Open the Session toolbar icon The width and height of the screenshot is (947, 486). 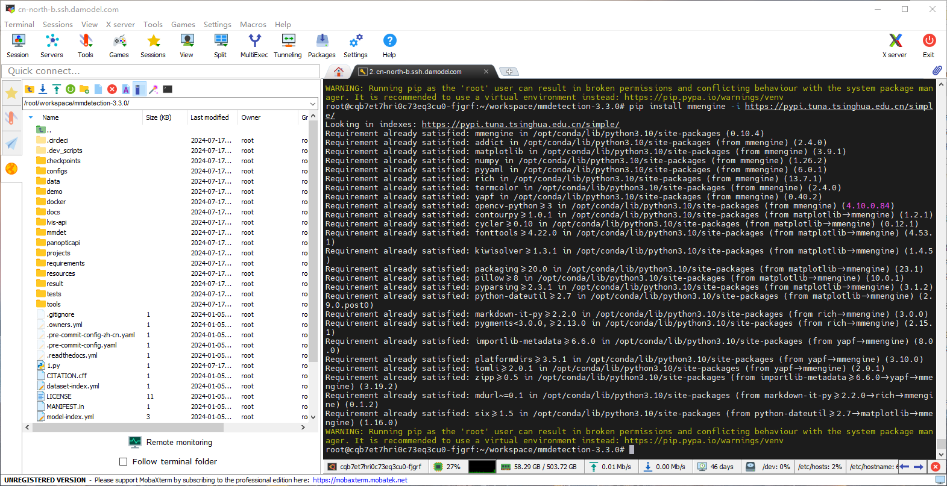[x=18, y=46]
